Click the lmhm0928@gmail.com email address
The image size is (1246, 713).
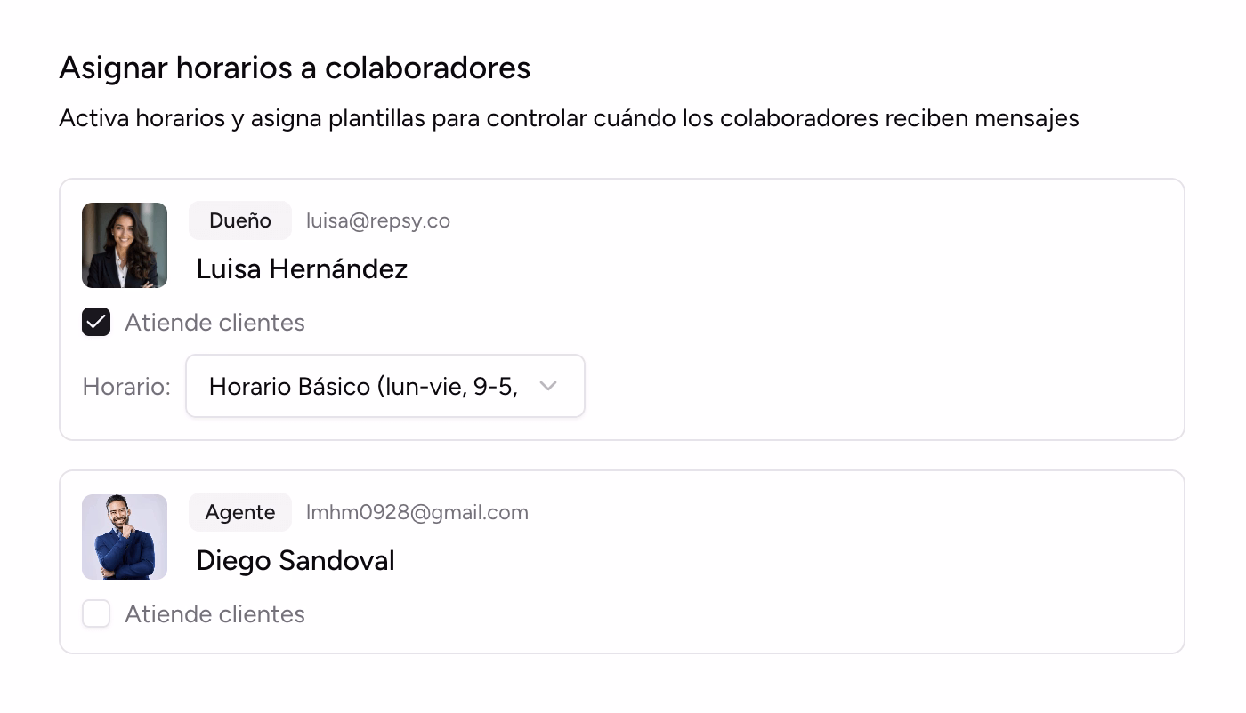417,512
